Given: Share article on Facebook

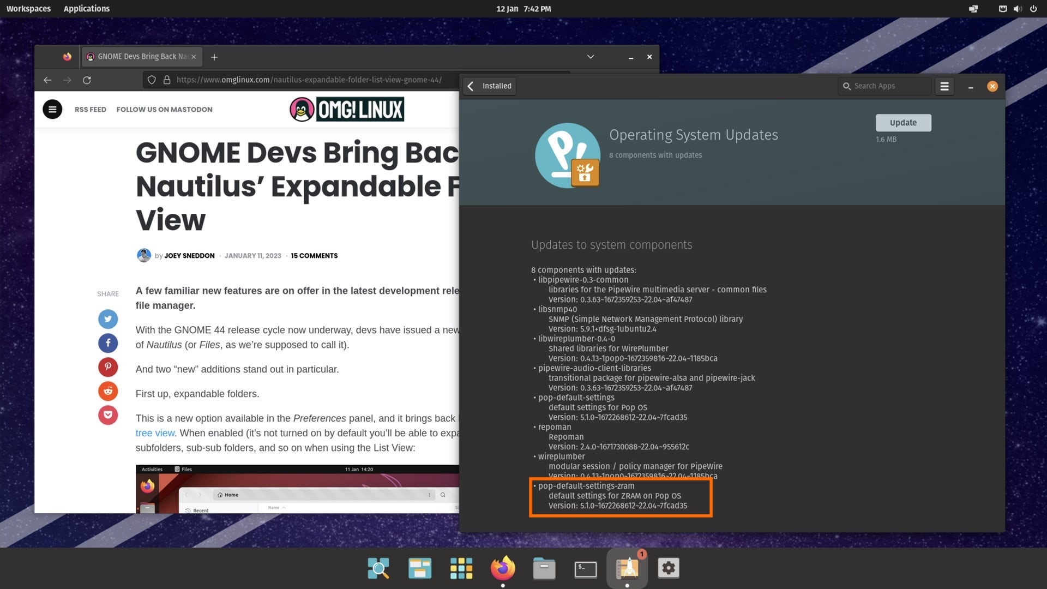Looking at the screenshot, I should [108, 343].
